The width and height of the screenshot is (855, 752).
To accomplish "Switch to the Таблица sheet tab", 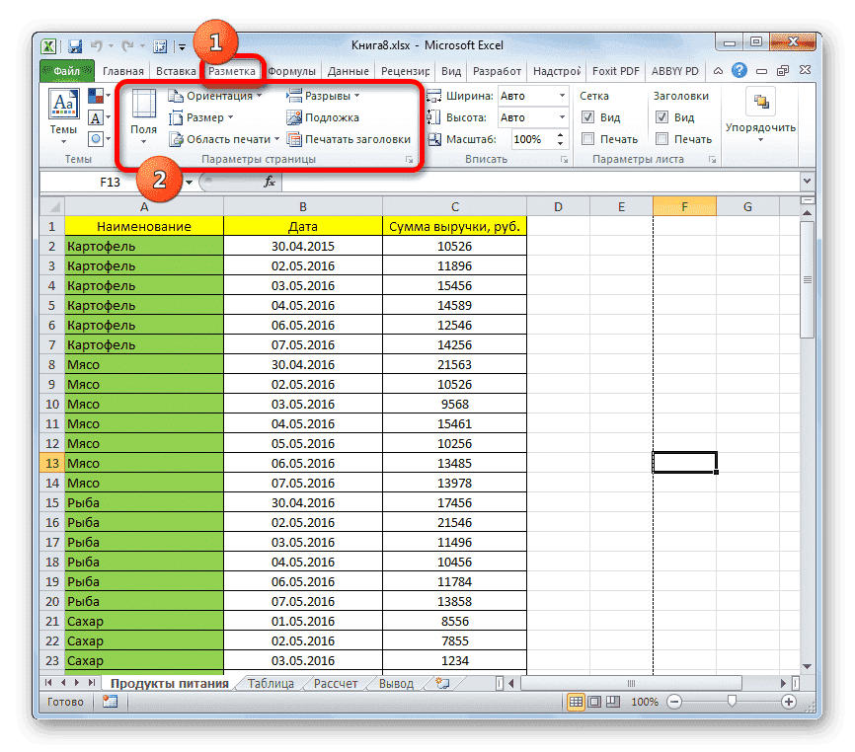I will pos(270,682).
